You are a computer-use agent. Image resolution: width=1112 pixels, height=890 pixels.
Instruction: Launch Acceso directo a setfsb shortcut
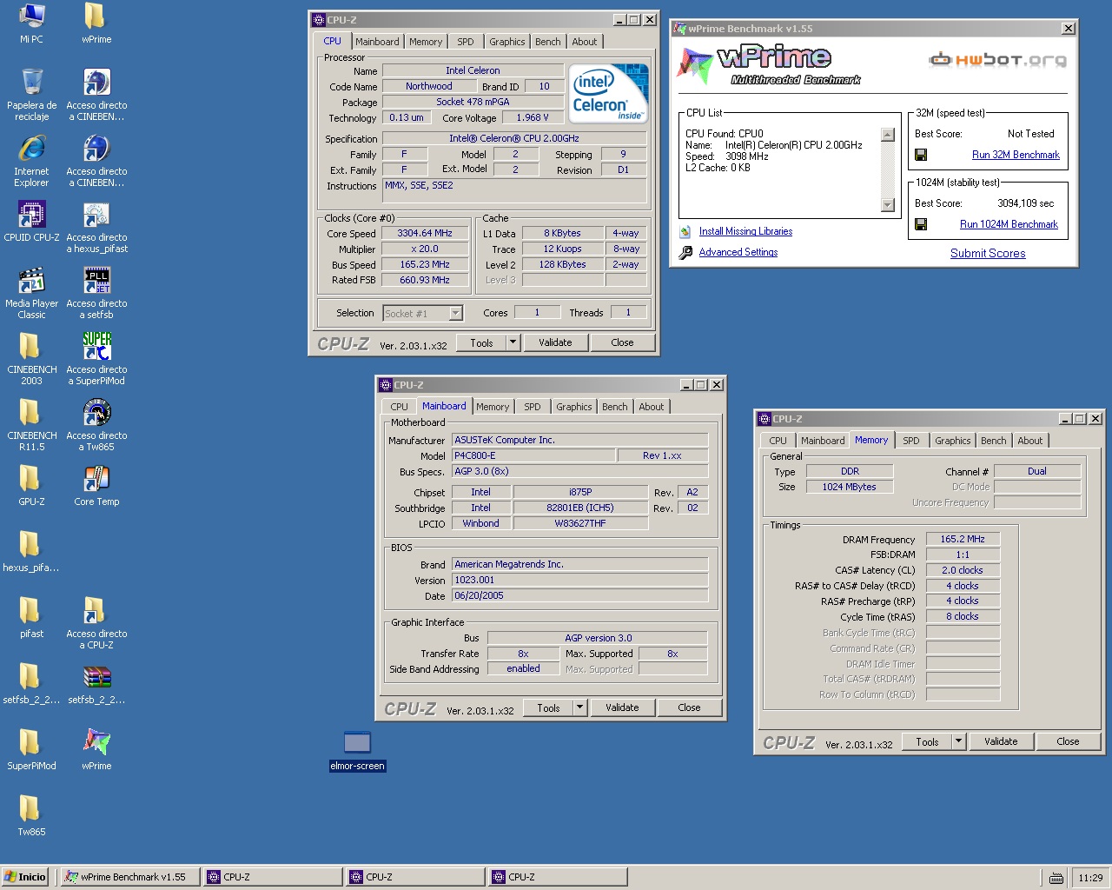96,292
